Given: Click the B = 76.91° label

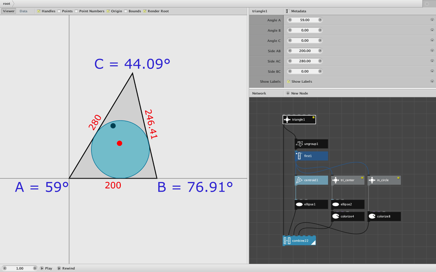Looking at the screenshot, I should [x=195, y=187].
